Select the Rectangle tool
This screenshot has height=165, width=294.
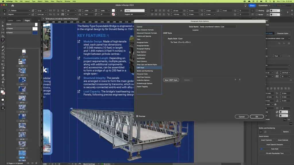[3, 57]
